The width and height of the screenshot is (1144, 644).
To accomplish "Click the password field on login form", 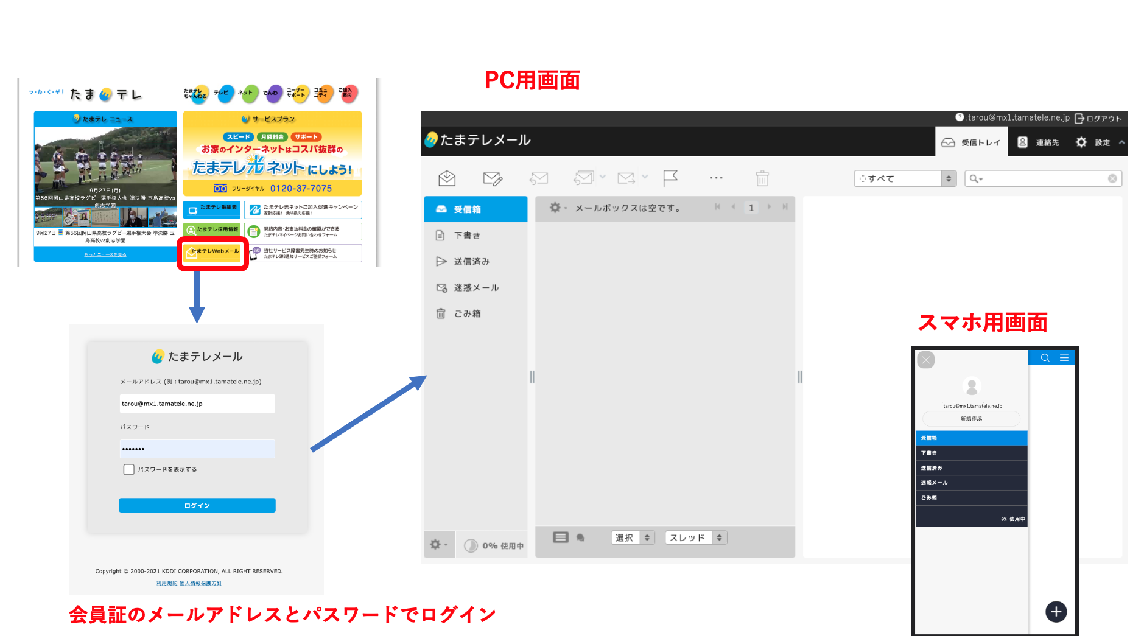I will [197, 449].
